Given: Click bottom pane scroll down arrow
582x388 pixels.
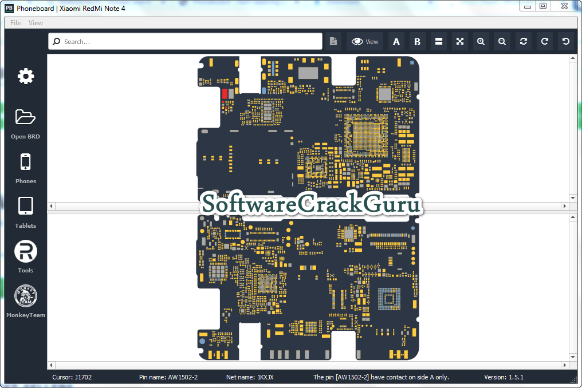Looking at the screenshot, I should coord(573,357).
